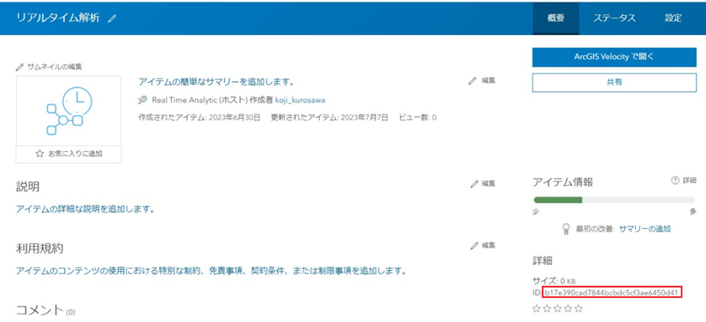Click the 共有 button
706x322 pixels.
click(615, 82)
